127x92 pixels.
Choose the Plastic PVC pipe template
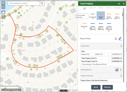(x=101, y=16)
